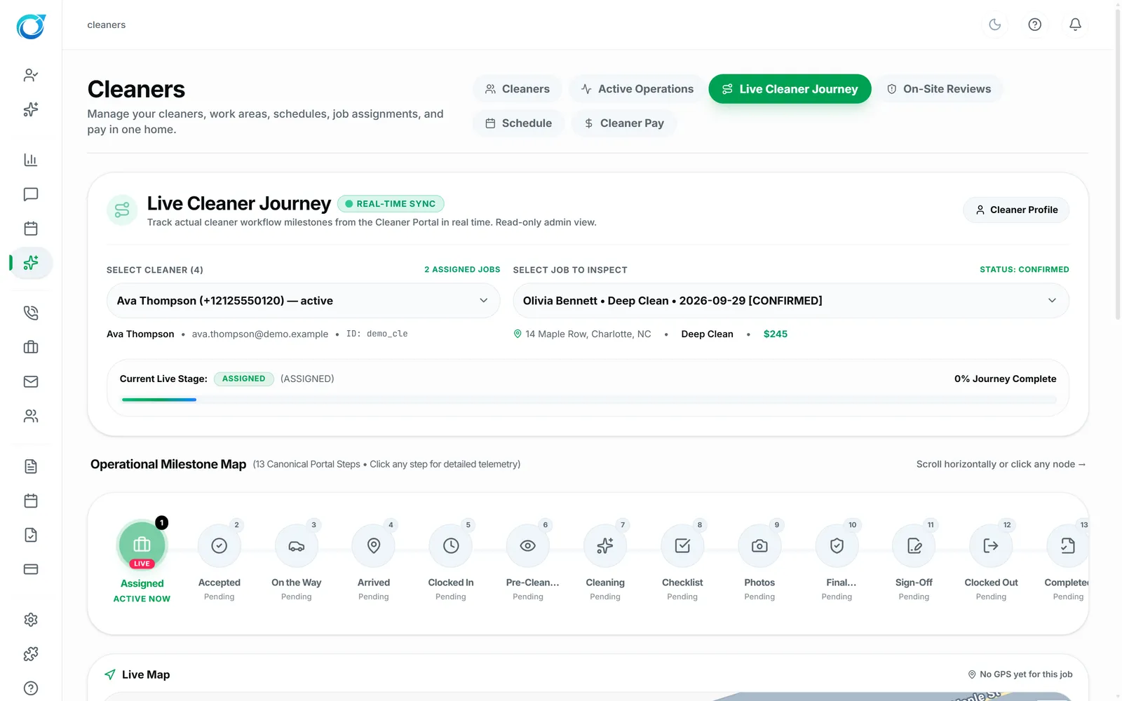Open the bar chart analytics sidebar icon

(x=31, y=160)
